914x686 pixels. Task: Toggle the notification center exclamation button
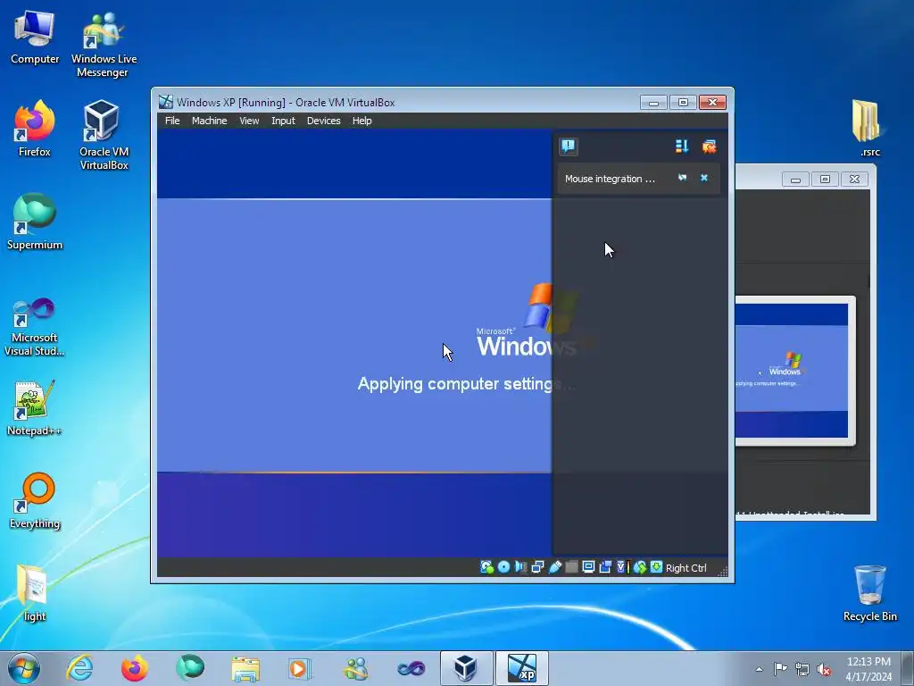tap(569, 146)
